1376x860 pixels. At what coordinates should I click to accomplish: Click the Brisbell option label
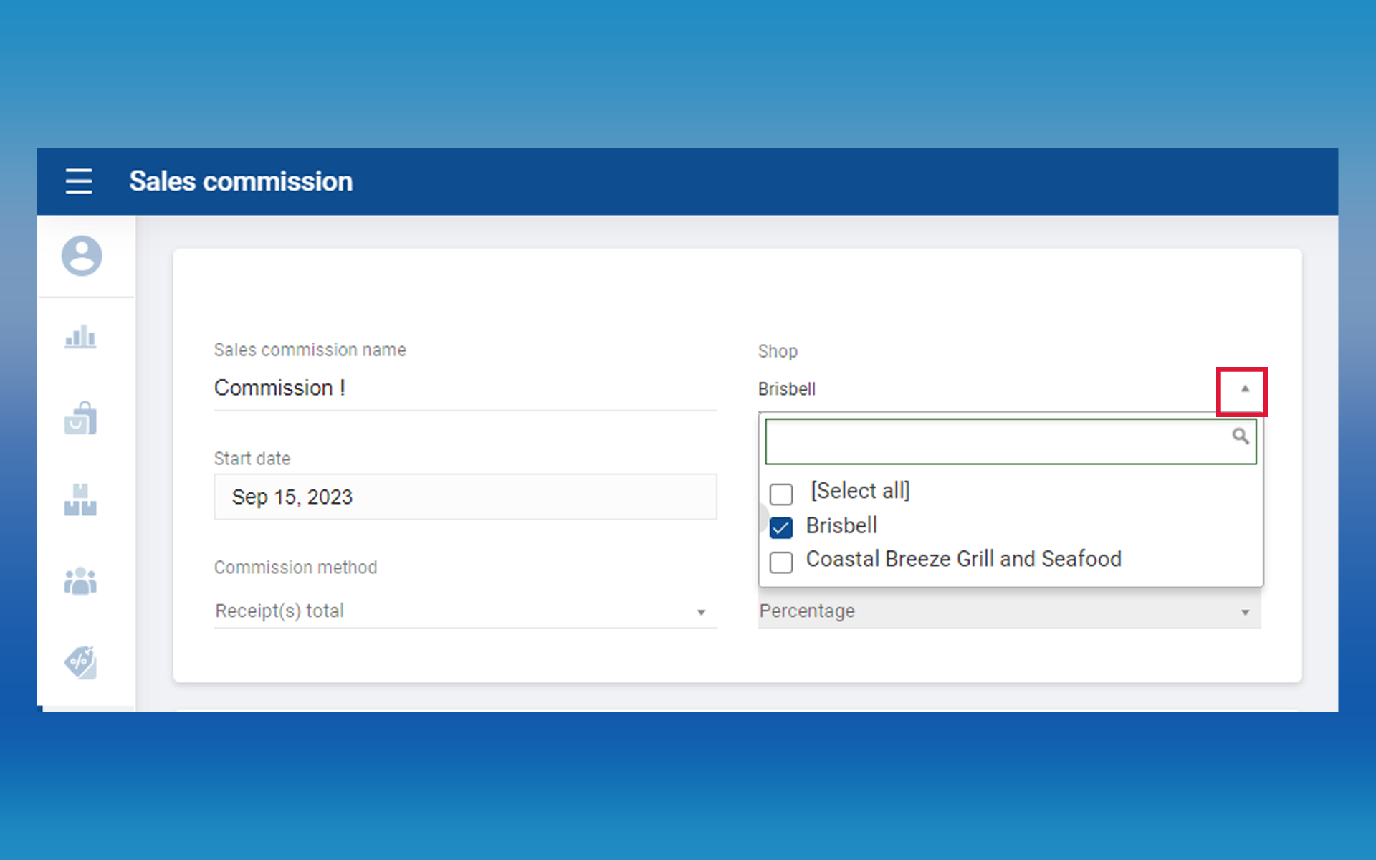pos(841,525)
